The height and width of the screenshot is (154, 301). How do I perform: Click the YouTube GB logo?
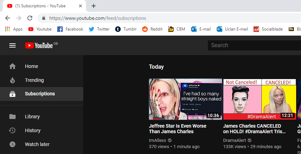tap(41, 45)
